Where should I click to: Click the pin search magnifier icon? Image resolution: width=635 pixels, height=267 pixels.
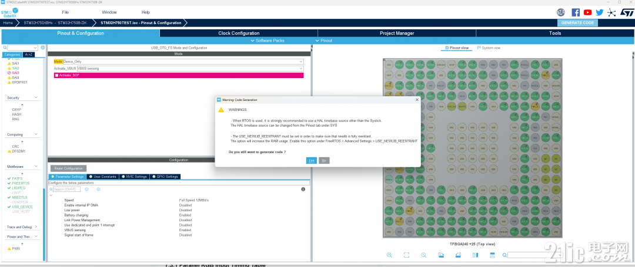pyautogui.click(x=504, y=255)
